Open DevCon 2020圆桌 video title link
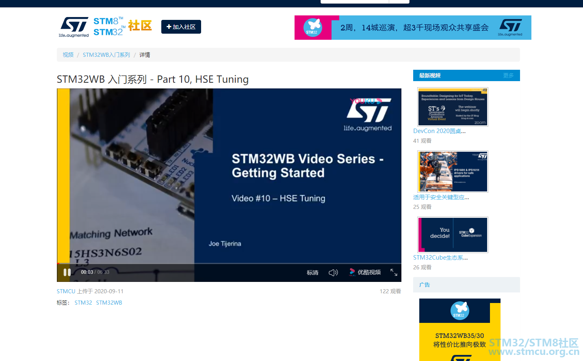Image resolution: width=583 pixels, height=361 pixels. [439, 131]
